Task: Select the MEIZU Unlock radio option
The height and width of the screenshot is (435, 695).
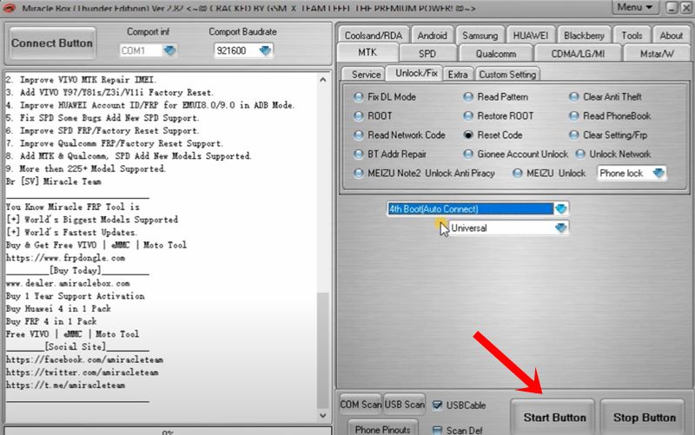Action: point(549,173)
